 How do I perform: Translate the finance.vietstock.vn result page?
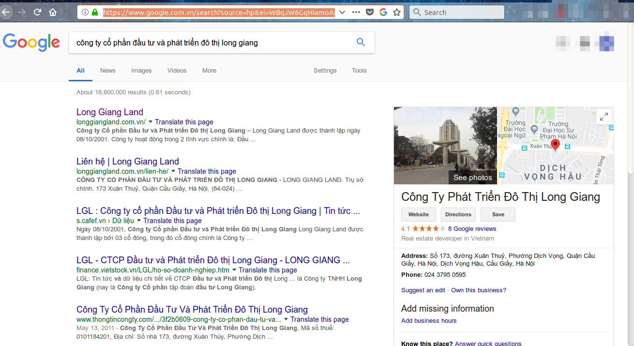(268, 270)
